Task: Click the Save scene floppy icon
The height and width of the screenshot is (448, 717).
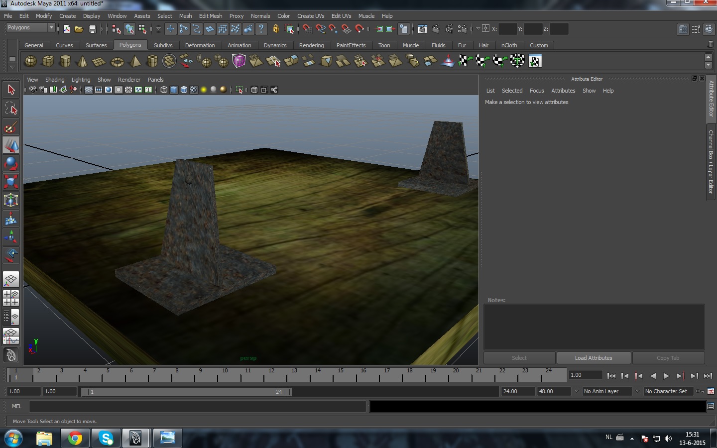Action: click(x=92, y=29)
